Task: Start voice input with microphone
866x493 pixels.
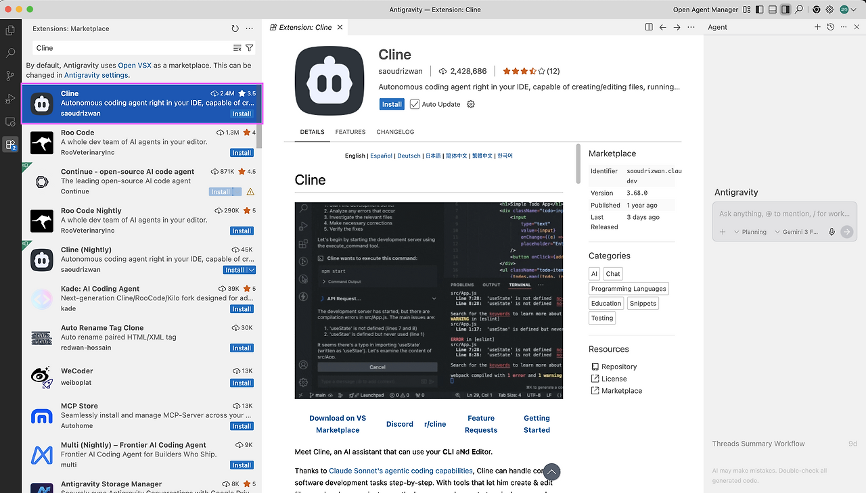Action: coord(831,232)
